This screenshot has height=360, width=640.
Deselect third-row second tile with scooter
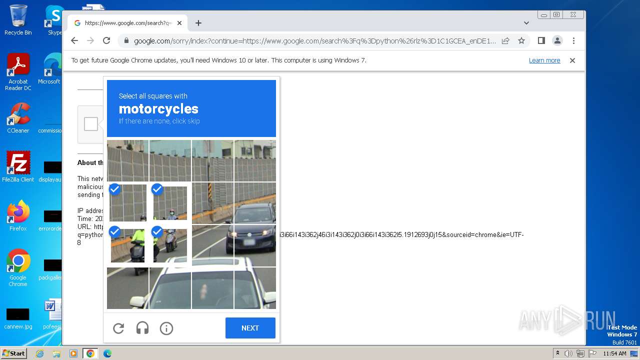[x=170, y=245]
